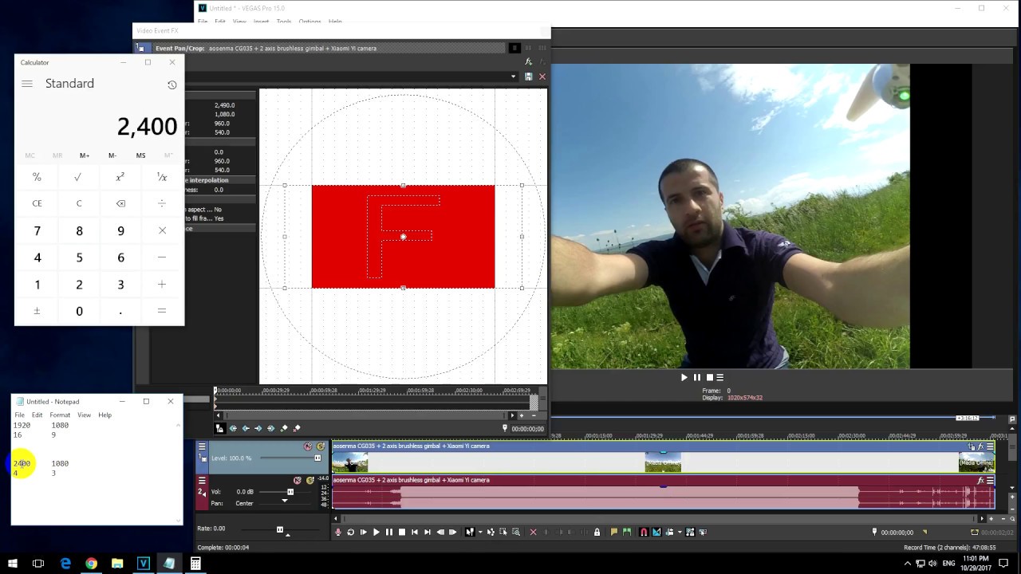
Task: Jump to first keyframe in Pan/Crop
Action: point(233,429)
